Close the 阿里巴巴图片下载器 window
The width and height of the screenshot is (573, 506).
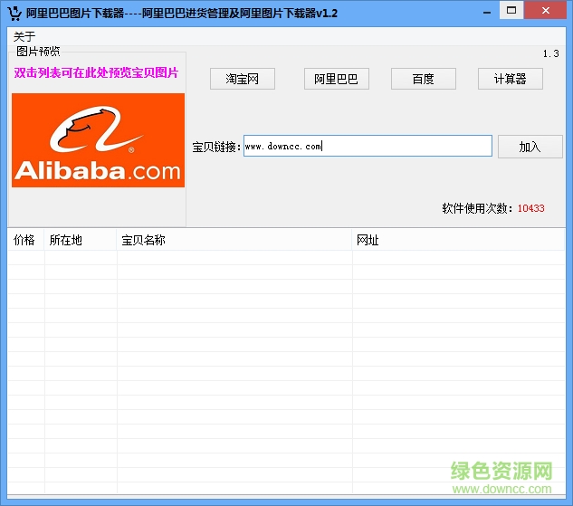545,10
